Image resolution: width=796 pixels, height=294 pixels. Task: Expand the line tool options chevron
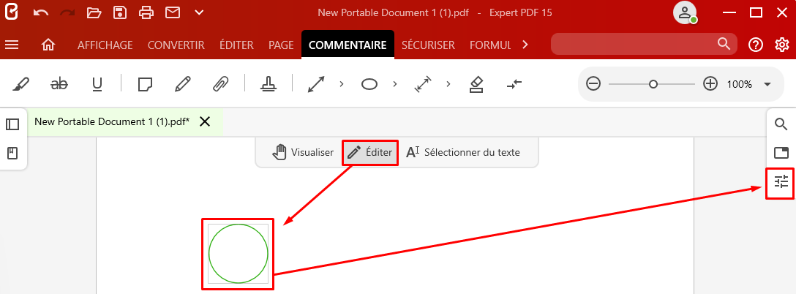[x=342, y=84]
